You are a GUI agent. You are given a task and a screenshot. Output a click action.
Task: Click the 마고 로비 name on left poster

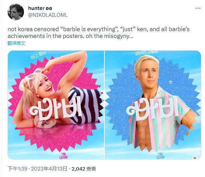pos(38,55)
